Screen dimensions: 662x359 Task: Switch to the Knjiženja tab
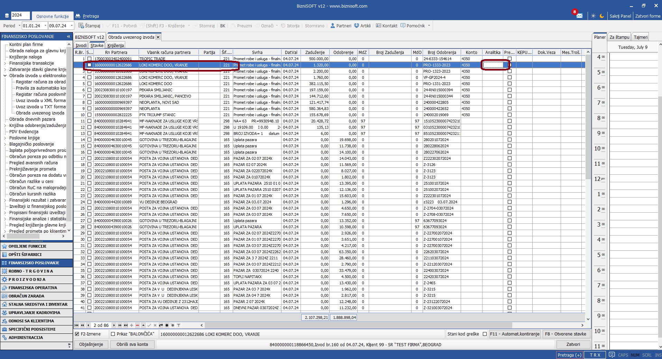pos(115,45)
